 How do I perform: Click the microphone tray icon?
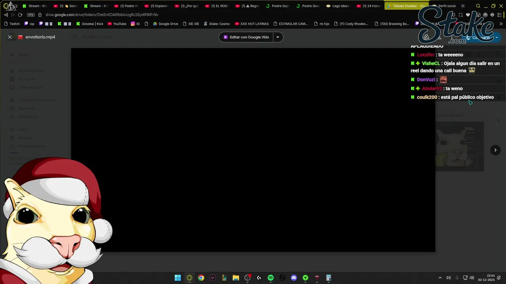tap(457, 278)
